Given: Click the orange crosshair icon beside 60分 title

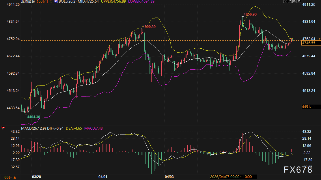Looking at the screenshot, I should coord(51,2).
